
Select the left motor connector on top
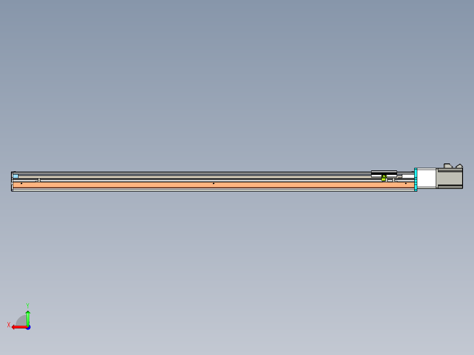(x=448, y=166)
